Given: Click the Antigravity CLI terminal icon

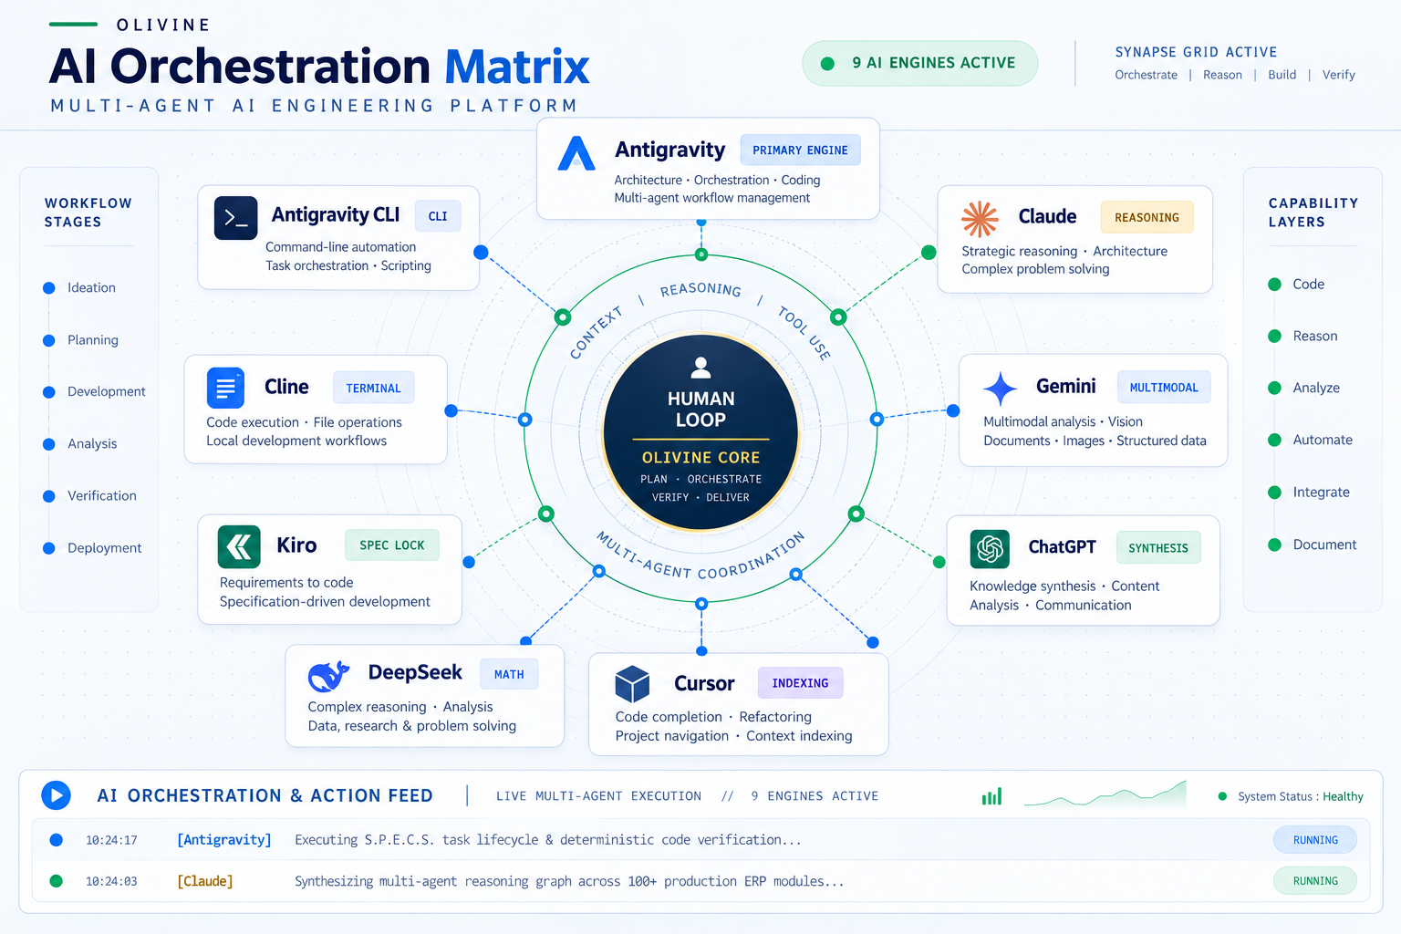Looking at the screenshot, I should 235,218.
